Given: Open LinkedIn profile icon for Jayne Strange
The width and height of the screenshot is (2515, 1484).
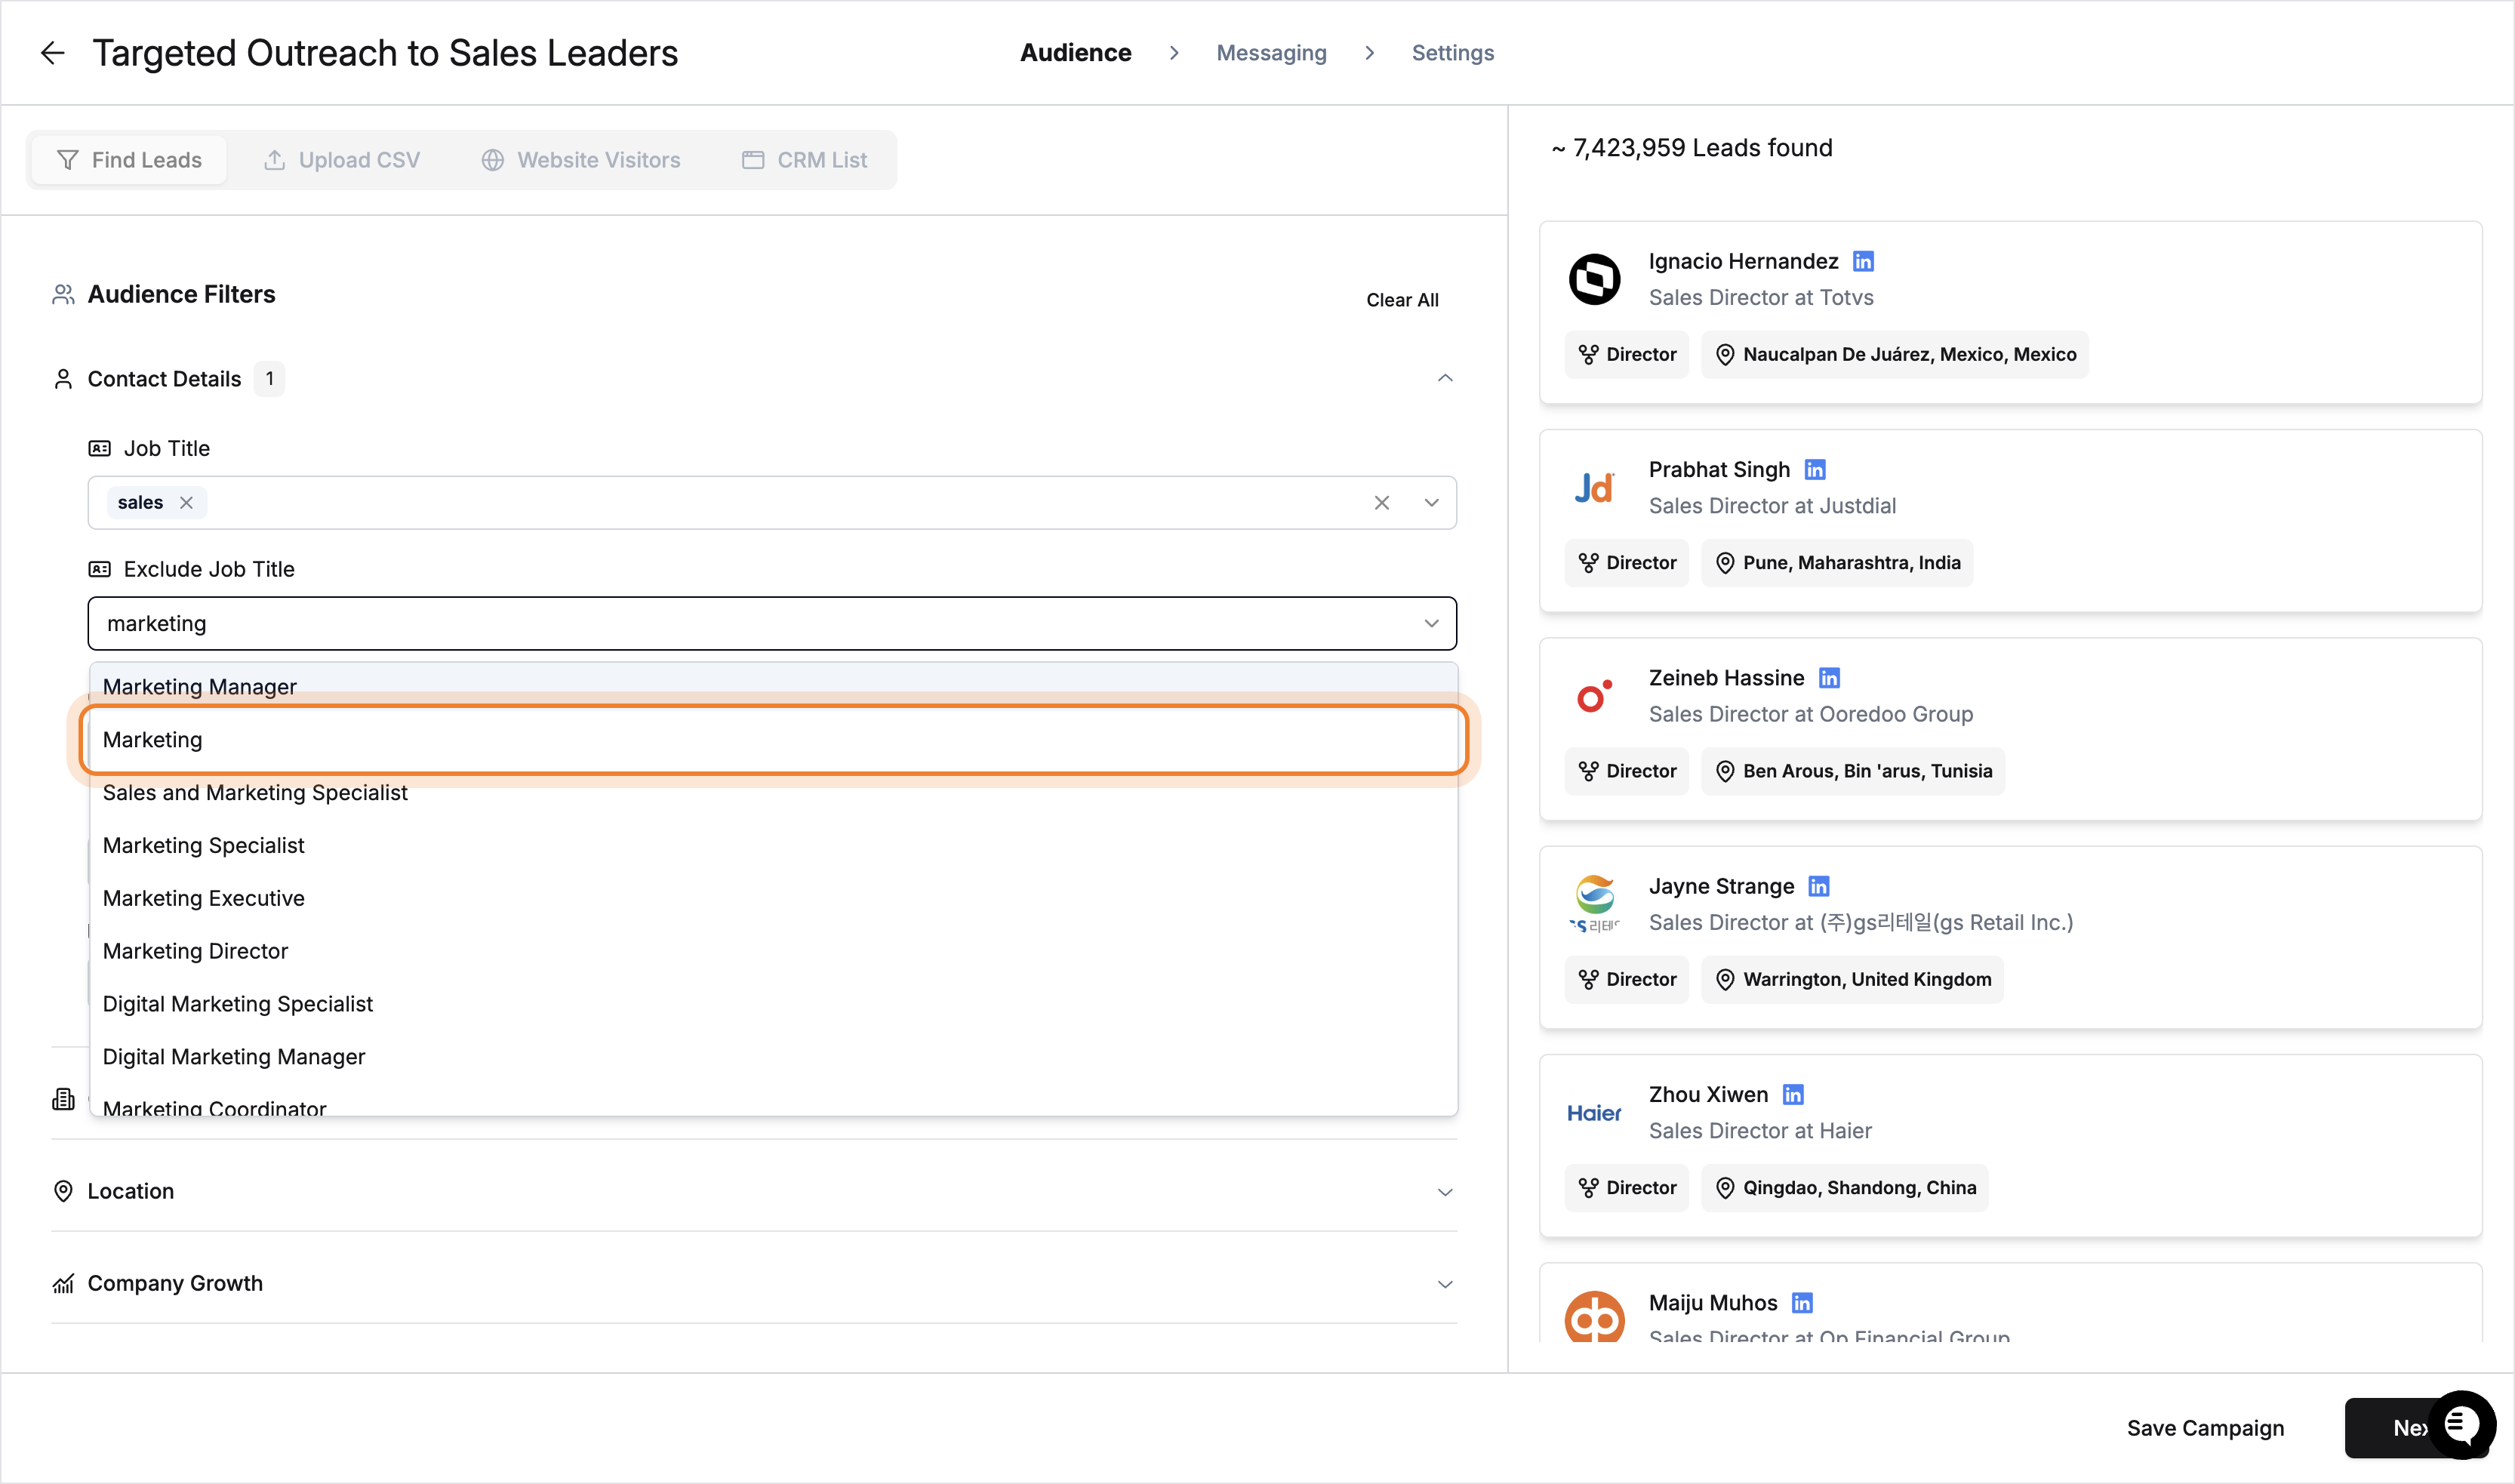Looking at the screenshot, I should [1819, 886].
